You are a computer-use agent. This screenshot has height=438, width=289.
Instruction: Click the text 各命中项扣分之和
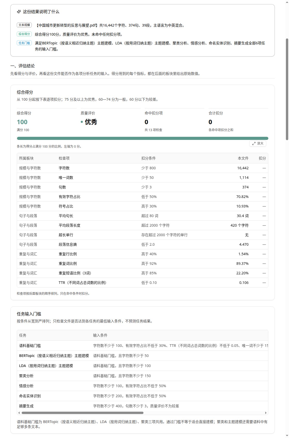221,130
